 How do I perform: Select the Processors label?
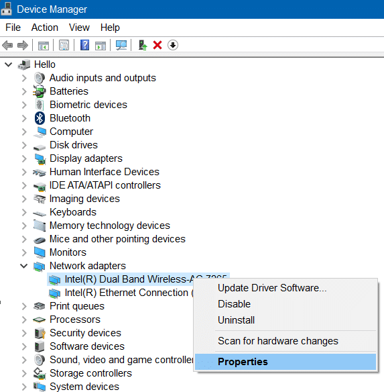point(75,320)
